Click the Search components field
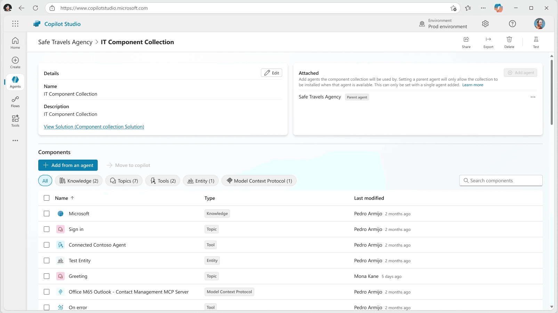This screenshot has height=313, width=558. point(501,180)
